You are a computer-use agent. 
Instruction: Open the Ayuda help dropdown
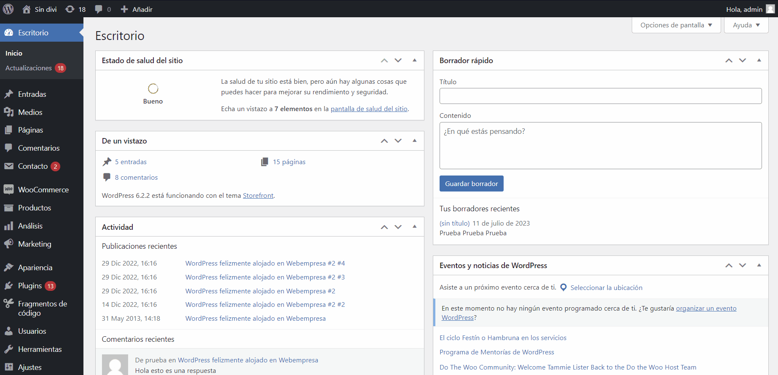tap(746, 25)
